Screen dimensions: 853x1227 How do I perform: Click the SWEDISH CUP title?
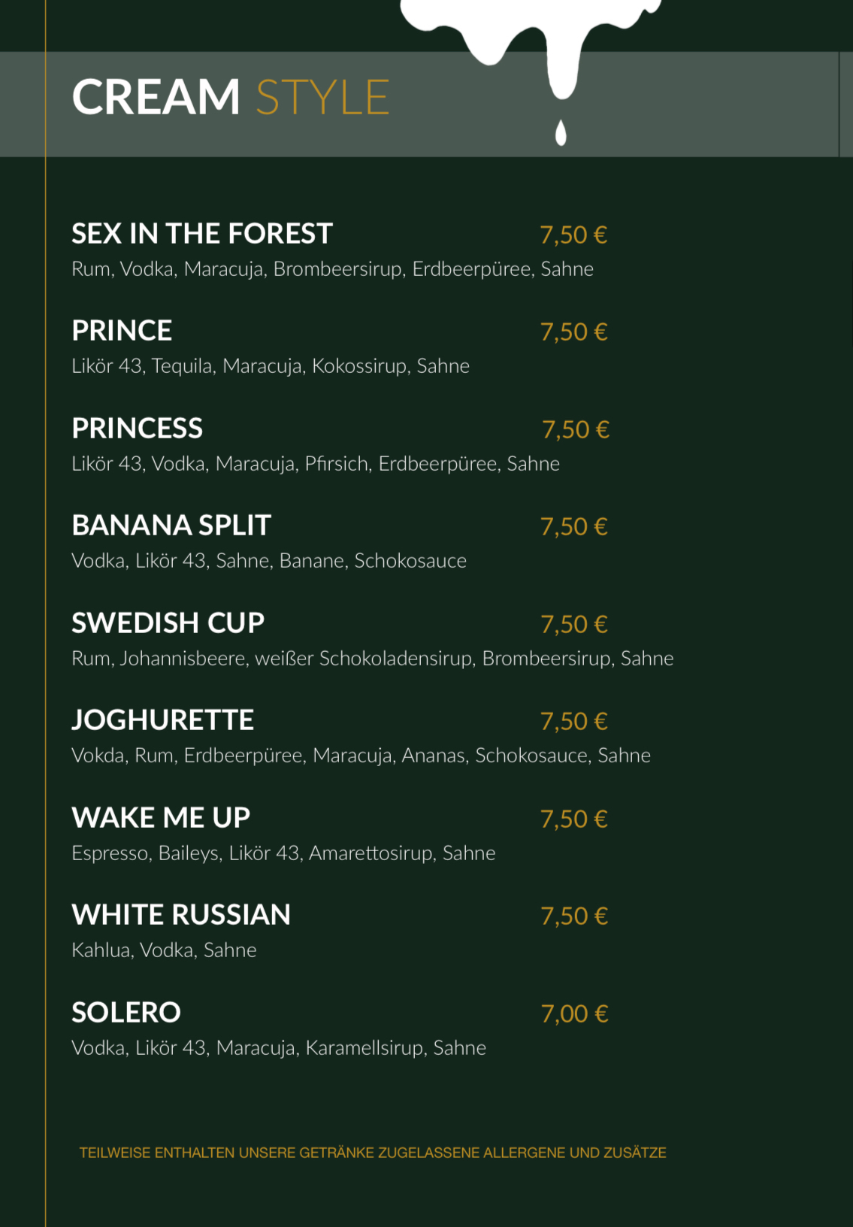(168, 623)
